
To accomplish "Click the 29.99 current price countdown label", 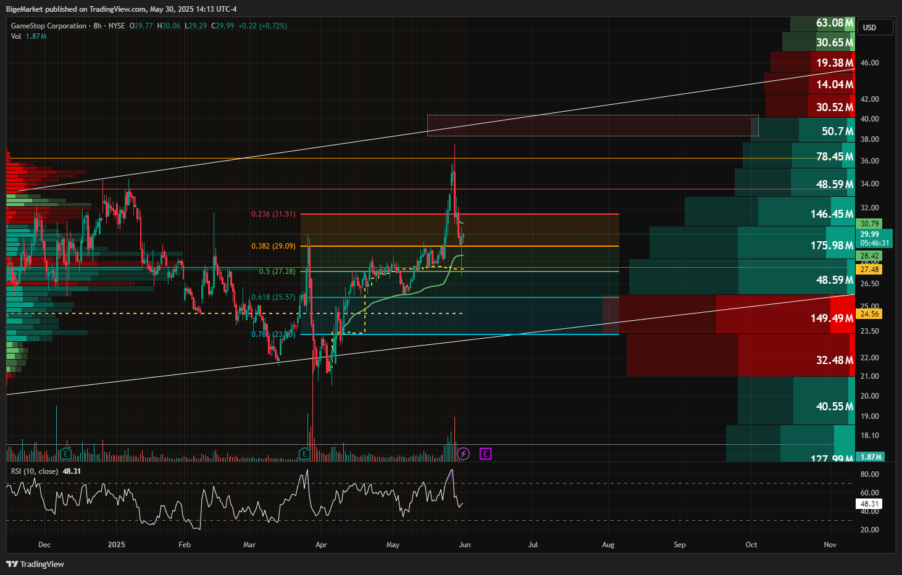I will coord(874,239).
